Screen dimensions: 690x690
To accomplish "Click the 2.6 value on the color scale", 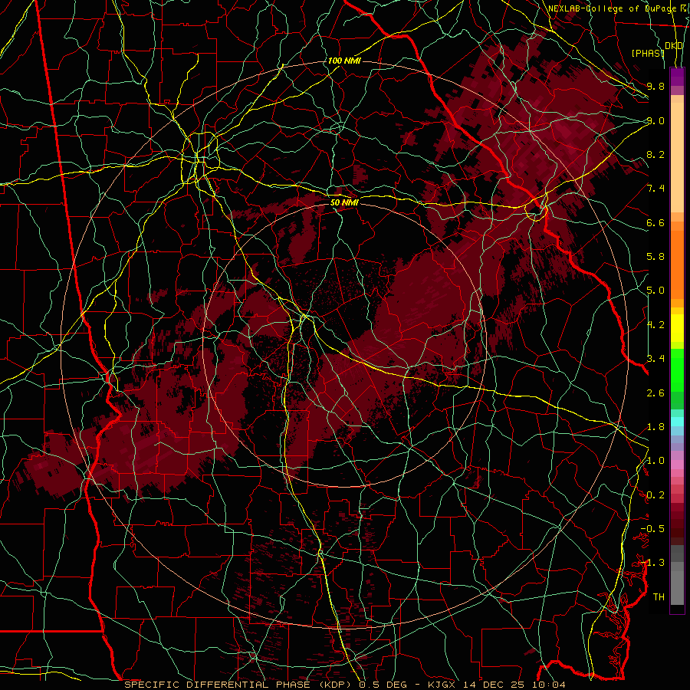I will 655,393.
